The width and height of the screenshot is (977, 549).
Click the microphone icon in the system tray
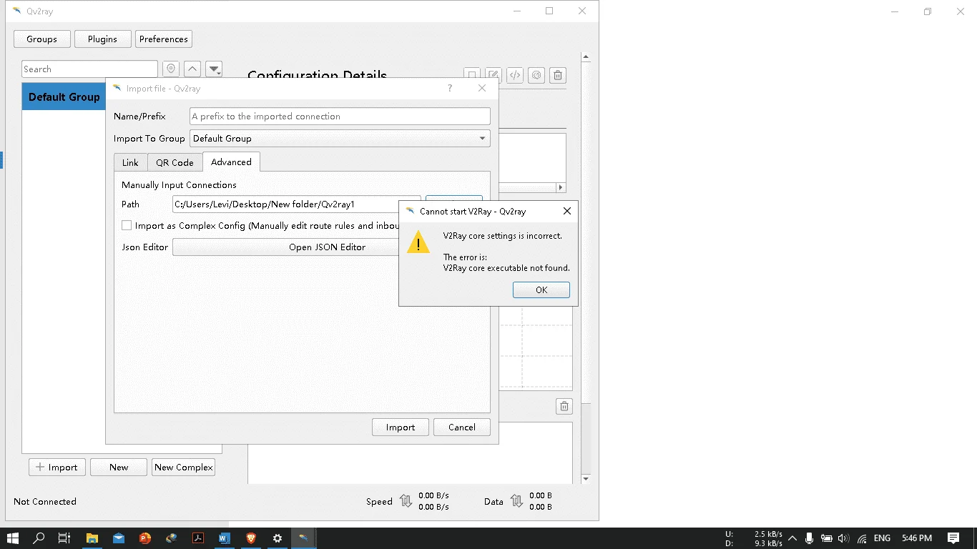[809, 538]
